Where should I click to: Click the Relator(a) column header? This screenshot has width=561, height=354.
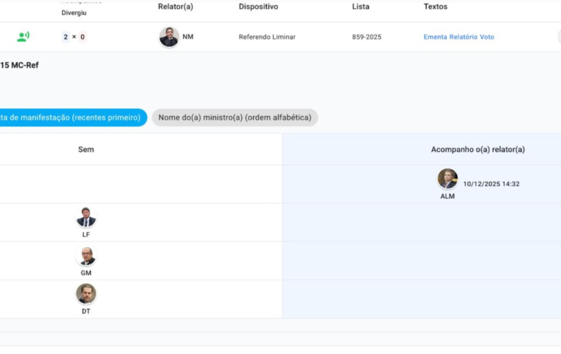point(175,6)
